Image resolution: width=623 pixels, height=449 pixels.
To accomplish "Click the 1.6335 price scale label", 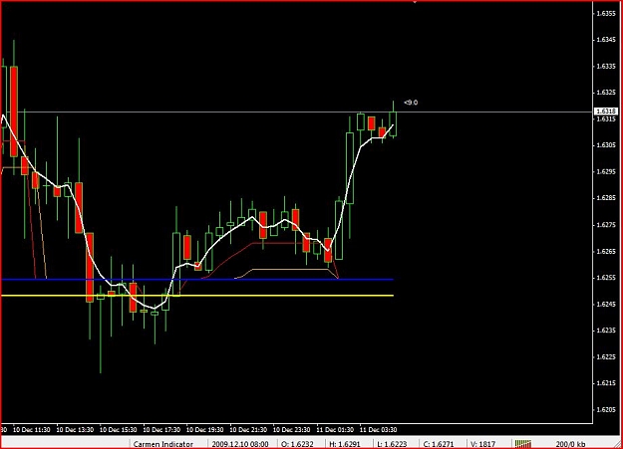I will coord(607,67).
